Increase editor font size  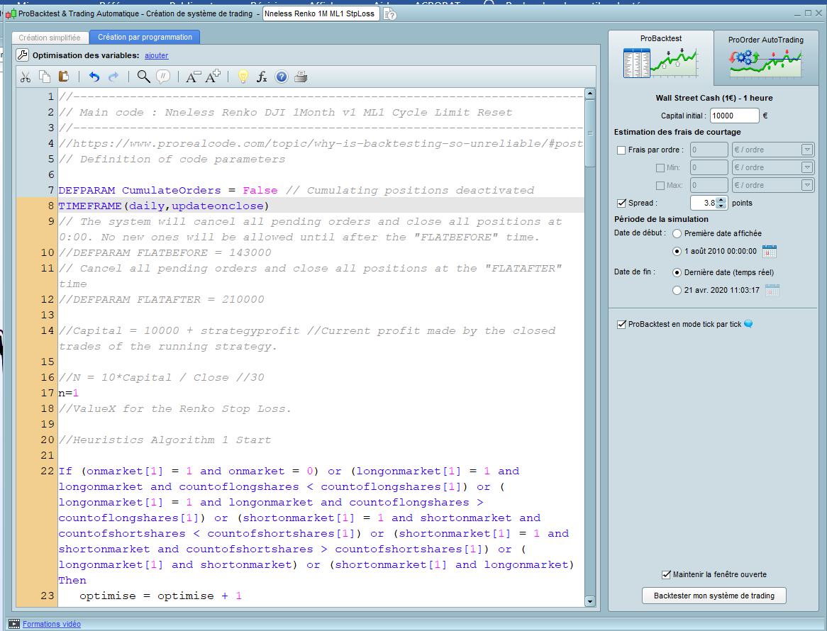[x=213, y=77]
